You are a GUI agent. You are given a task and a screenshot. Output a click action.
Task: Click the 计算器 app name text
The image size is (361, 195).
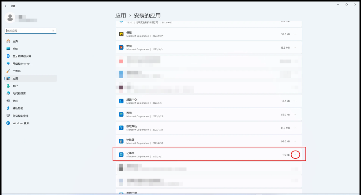coord(130,140)
